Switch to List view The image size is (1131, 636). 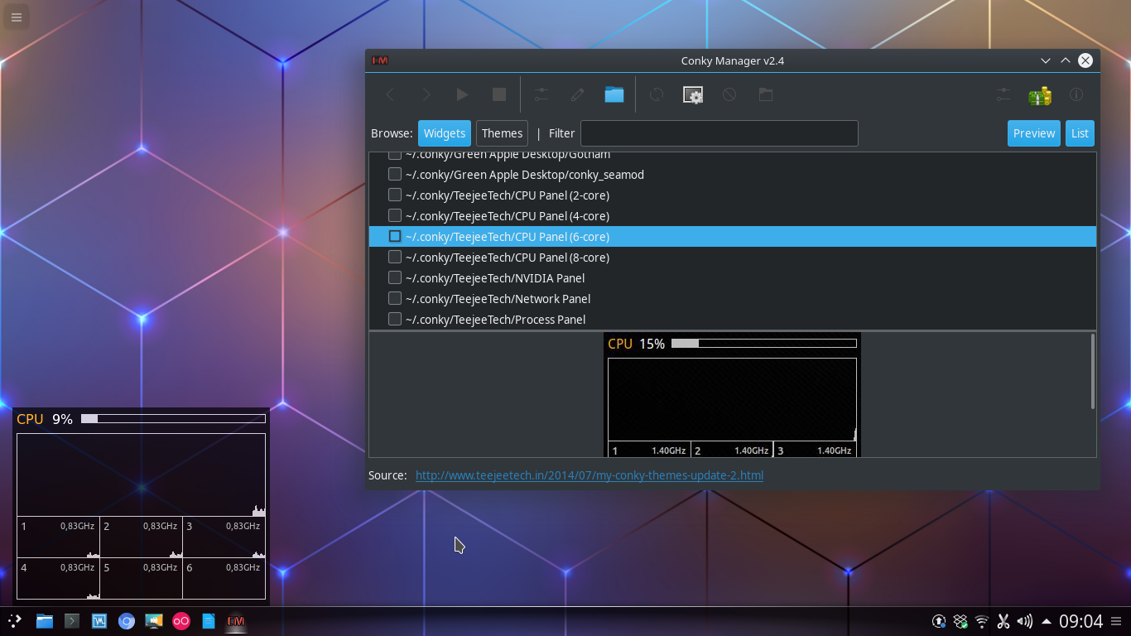1080,132
